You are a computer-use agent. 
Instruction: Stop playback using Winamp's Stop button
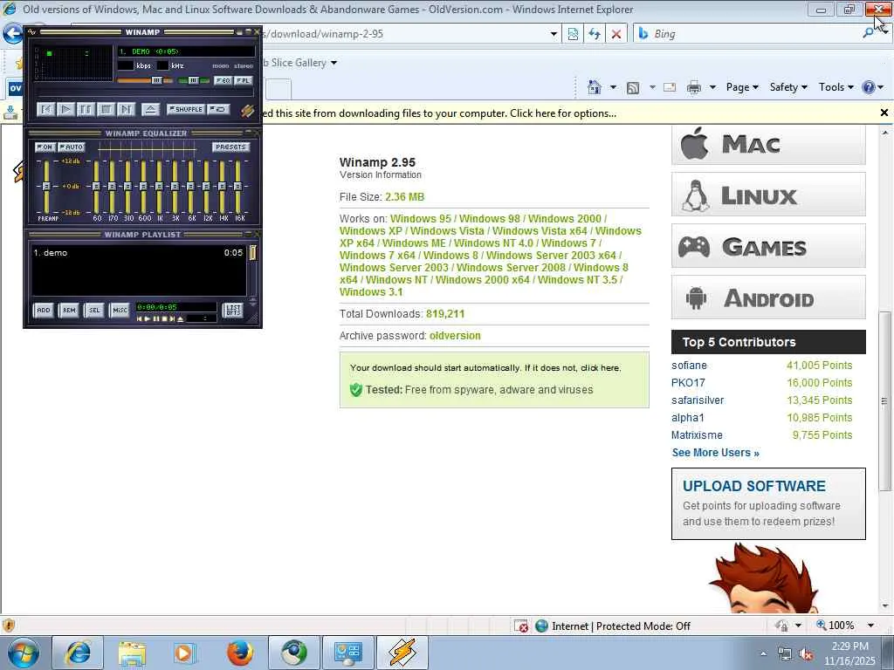[x=106, y=109]
